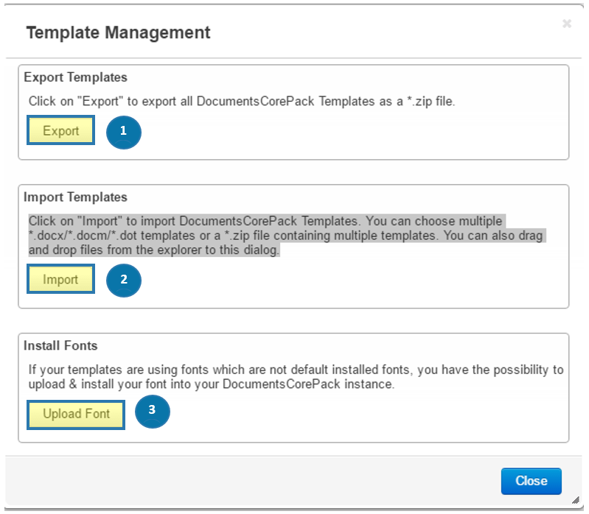Click the Install Fonts section heading

[60, 345]
